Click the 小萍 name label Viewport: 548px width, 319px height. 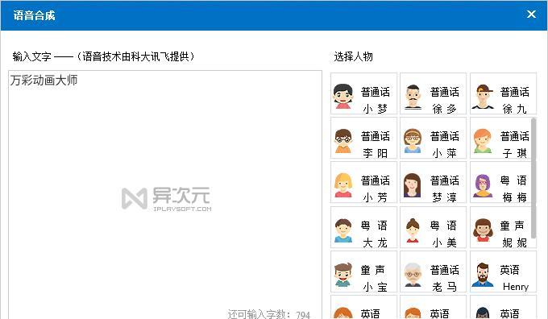[445, 153]
